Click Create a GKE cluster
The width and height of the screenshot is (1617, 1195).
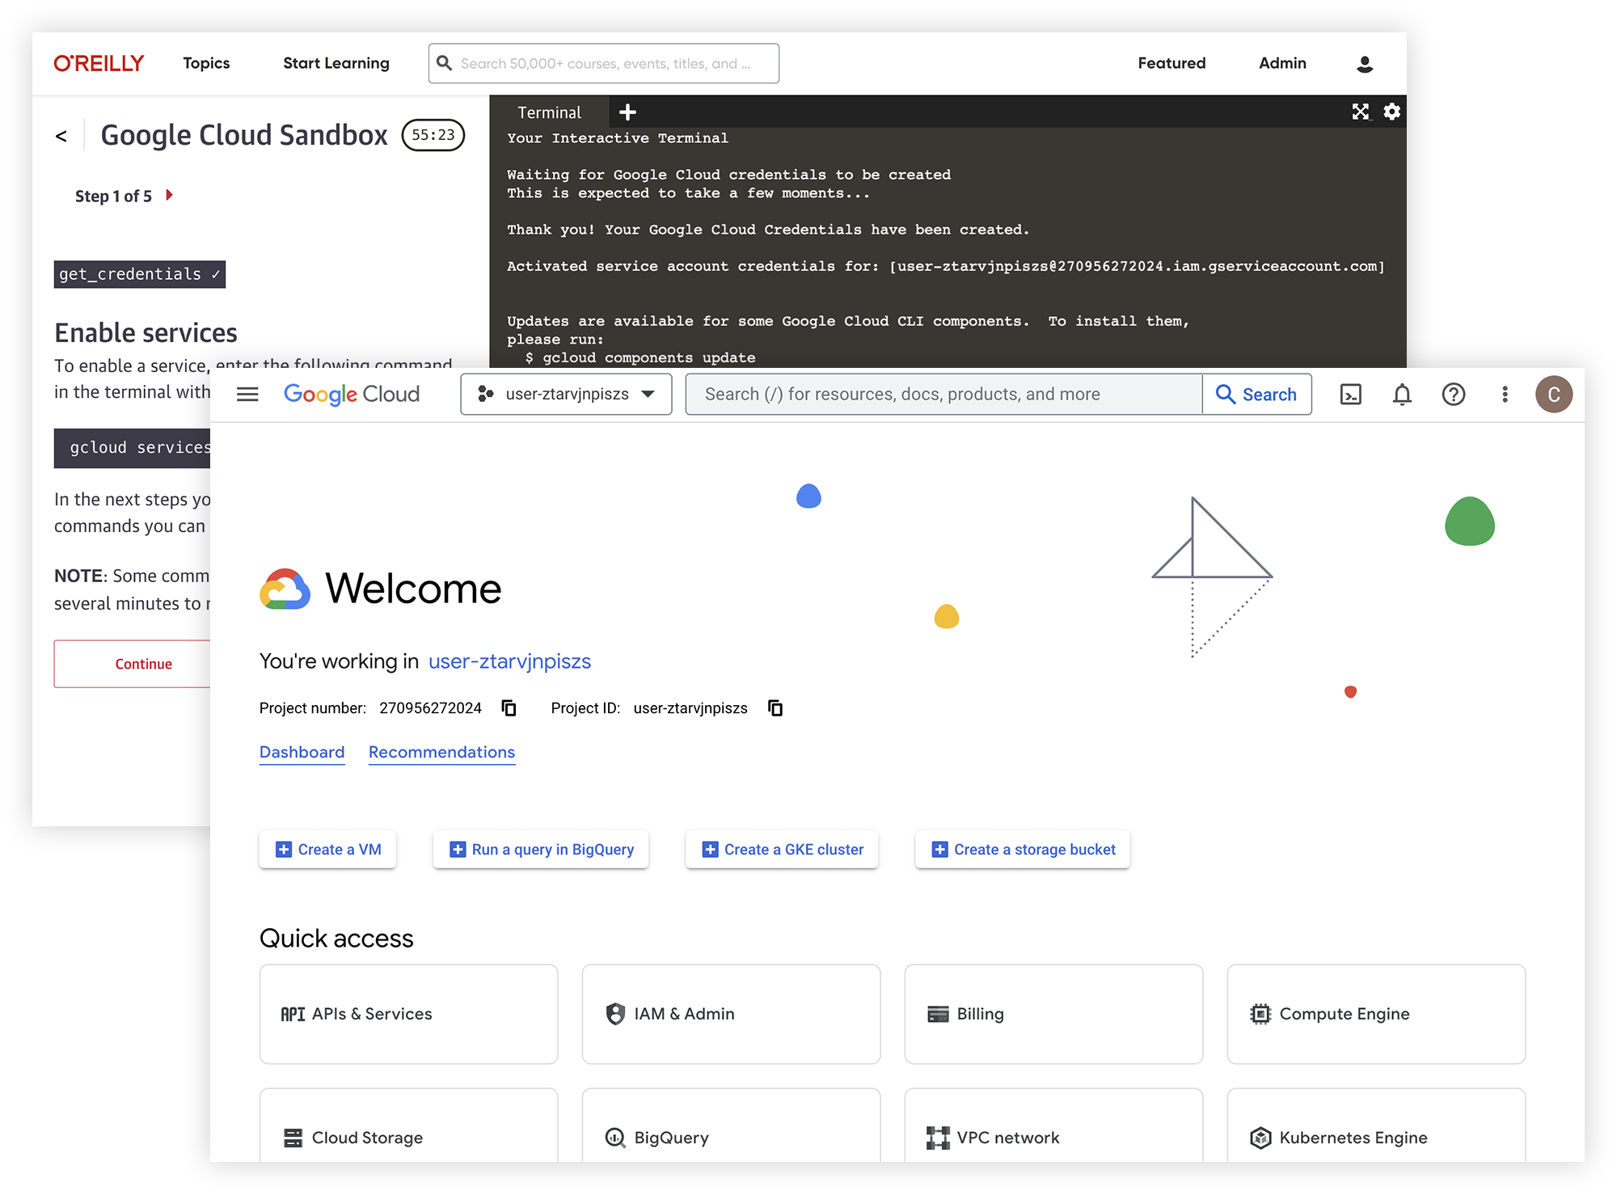tap(782, 850)
